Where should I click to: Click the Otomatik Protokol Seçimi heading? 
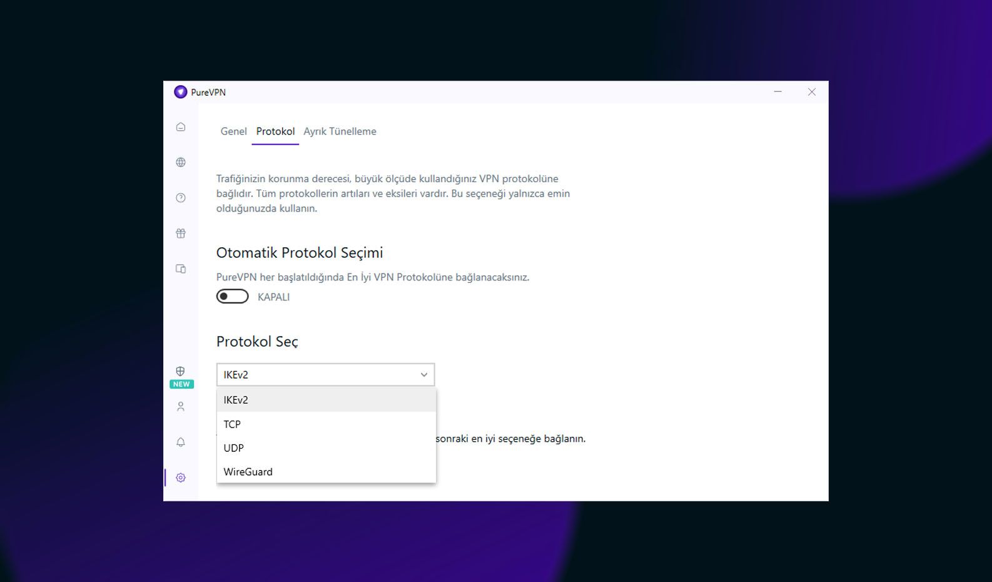click(300, 253)
